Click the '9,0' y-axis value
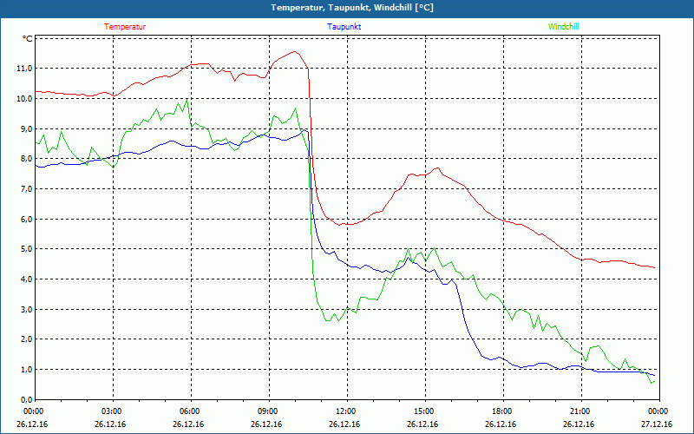The width and height of the screenshot is (694, 434). coord(27,128)
